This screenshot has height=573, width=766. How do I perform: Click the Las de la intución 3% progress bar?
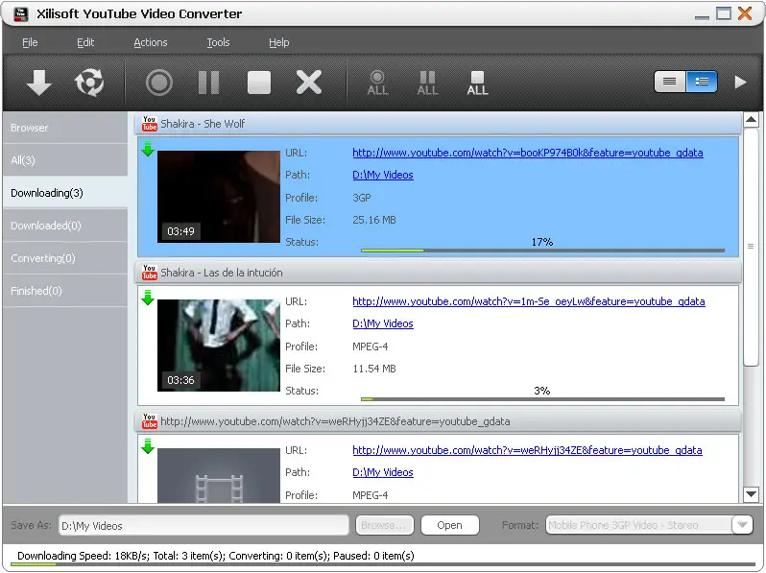[x=542, y=399]
